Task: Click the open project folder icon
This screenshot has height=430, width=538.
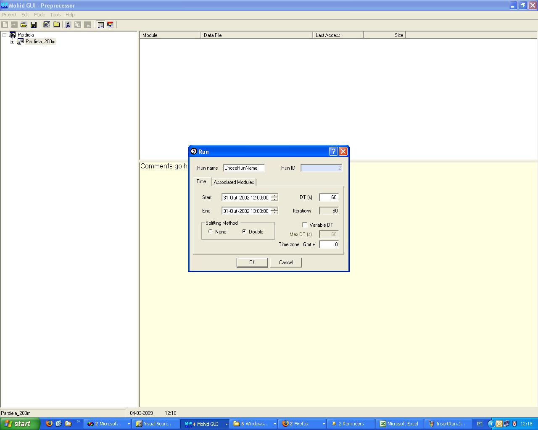Action: 24,25
